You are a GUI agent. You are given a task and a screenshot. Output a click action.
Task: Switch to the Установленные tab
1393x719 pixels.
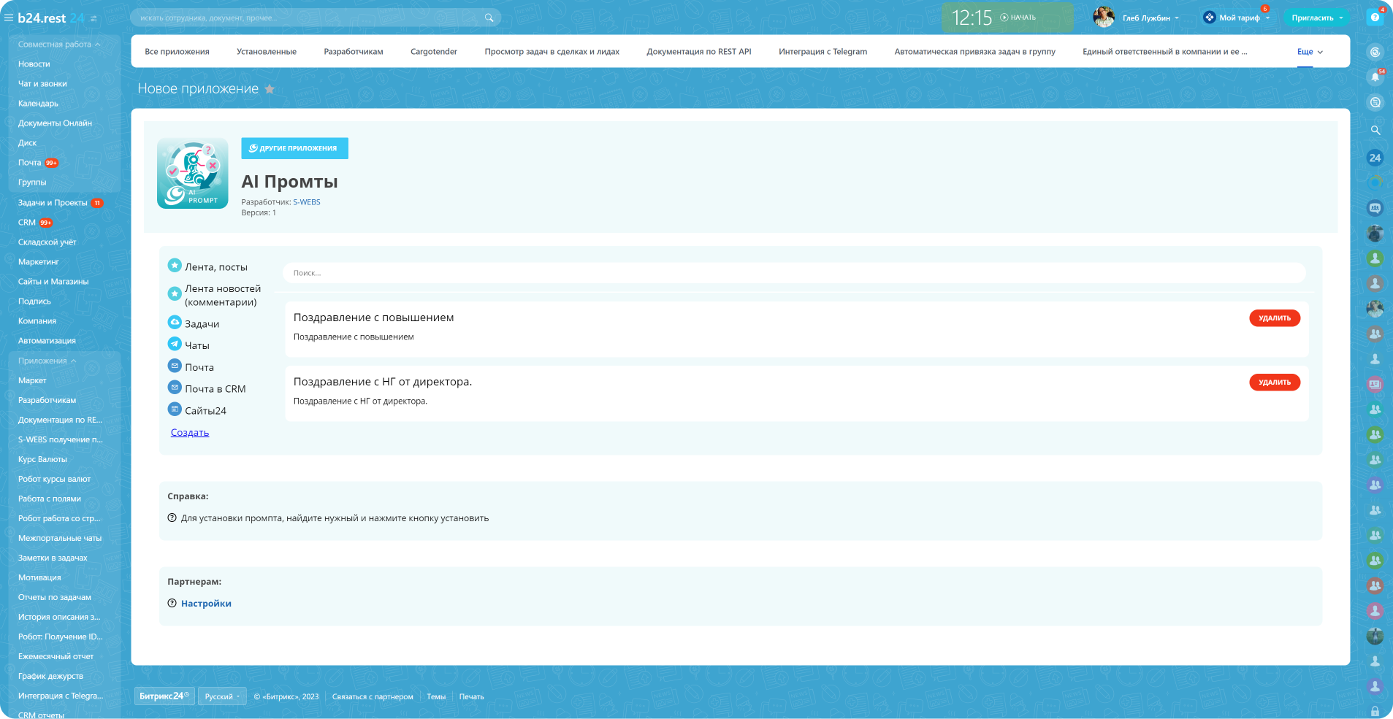[267, 52]
